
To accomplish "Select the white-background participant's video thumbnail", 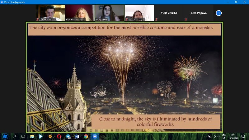I will pos(139,13).
